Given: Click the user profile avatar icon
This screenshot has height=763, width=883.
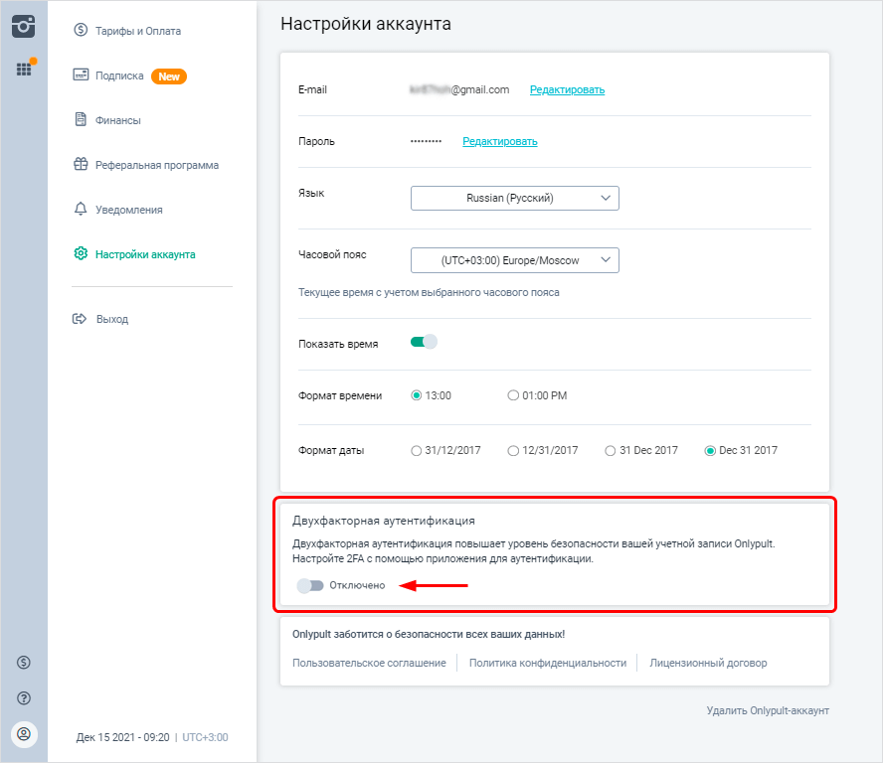Looking at the screenshot, I should (24, 734).
